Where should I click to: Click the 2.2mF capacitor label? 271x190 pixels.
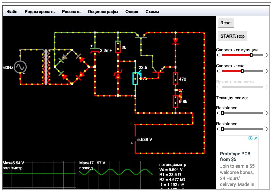pos(106,50)
